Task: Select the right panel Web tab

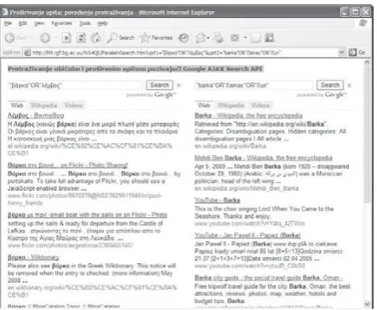Action: pos(204,106)
